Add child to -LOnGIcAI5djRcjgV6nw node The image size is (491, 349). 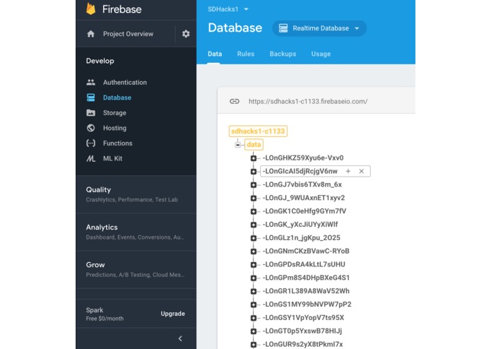pyautogui.click(x=348, y=171)
